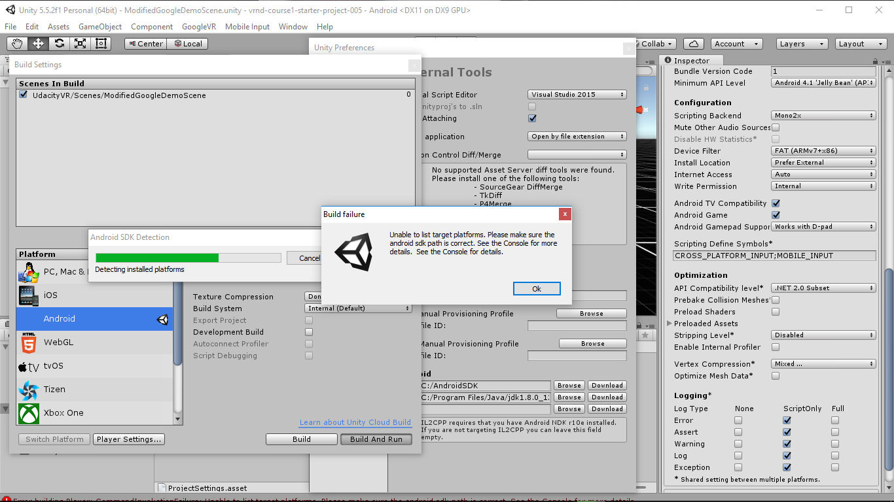Uncheck ModifiedGoogleDemoScene in Scenes In Build
The width and height of the screenshot is (894, 502).
point(24,95)
